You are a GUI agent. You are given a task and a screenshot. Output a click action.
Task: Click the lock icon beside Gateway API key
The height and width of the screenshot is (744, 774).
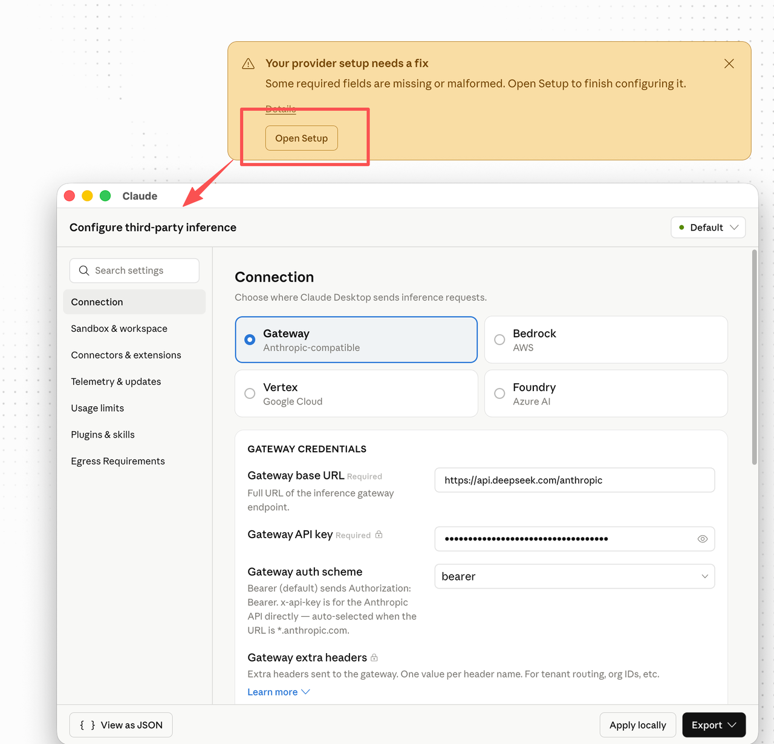pyautogui.click(x=379, y=535)
